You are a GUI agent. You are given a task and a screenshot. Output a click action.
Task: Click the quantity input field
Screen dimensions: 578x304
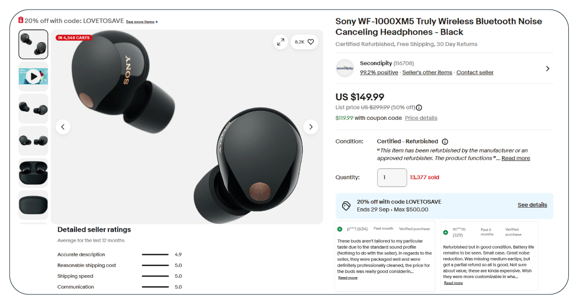point(392,177)
